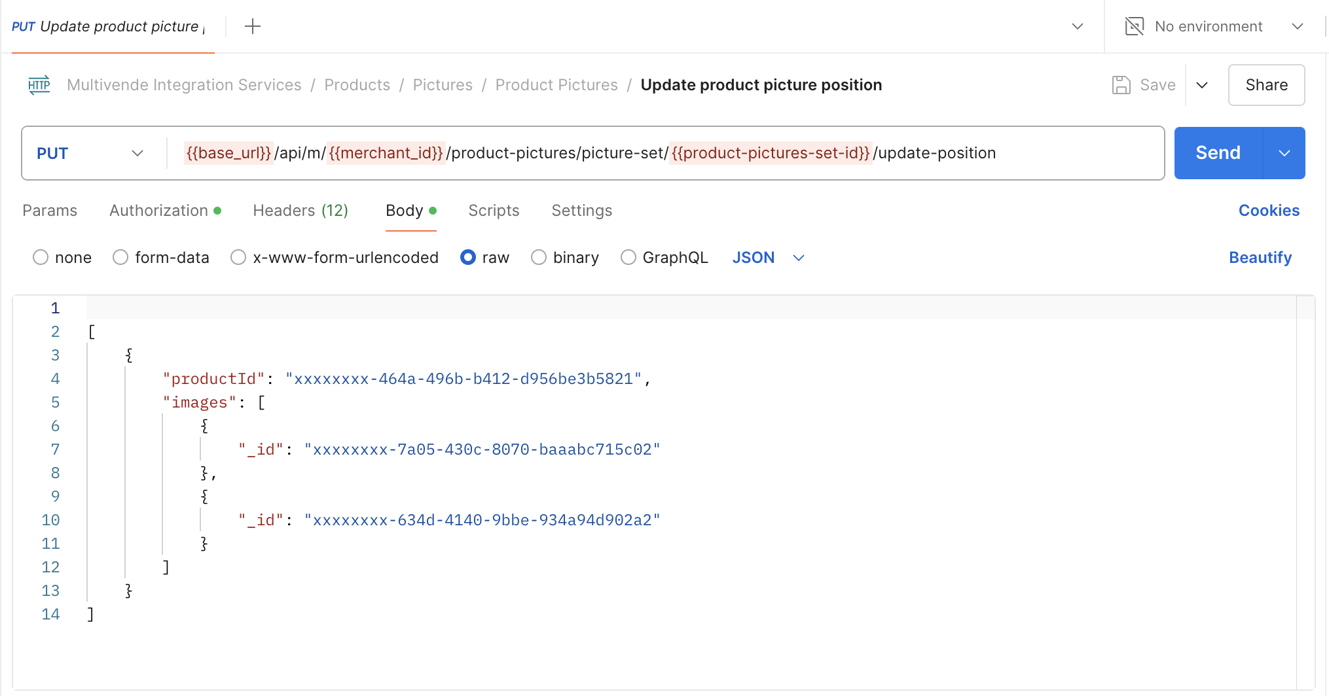Switch to the Params tab
This screenshot has width=1329, height=696.
(x=50, y=211)
